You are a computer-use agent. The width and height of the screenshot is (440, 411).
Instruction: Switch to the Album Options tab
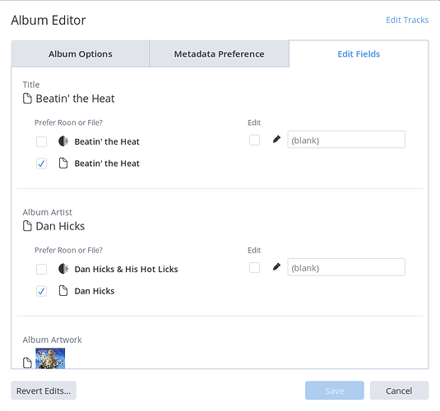[81, 53]
